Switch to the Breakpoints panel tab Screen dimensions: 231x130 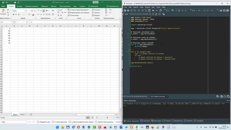[x=177, y=121]
